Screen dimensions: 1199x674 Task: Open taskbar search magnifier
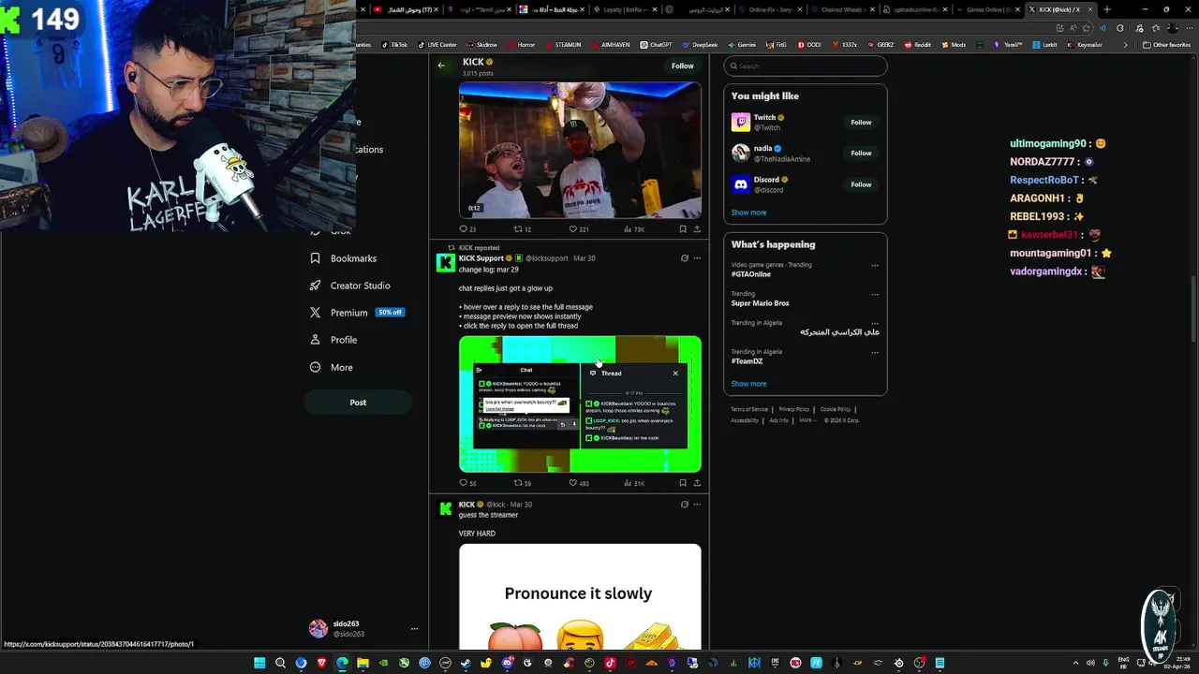(280, 663)
